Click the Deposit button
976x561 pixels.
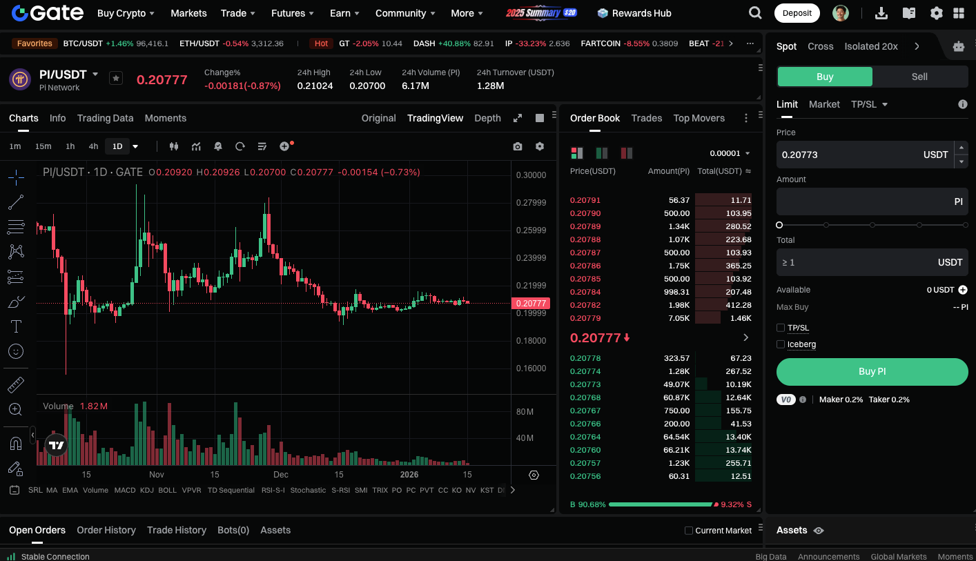[x=797, y=13]
